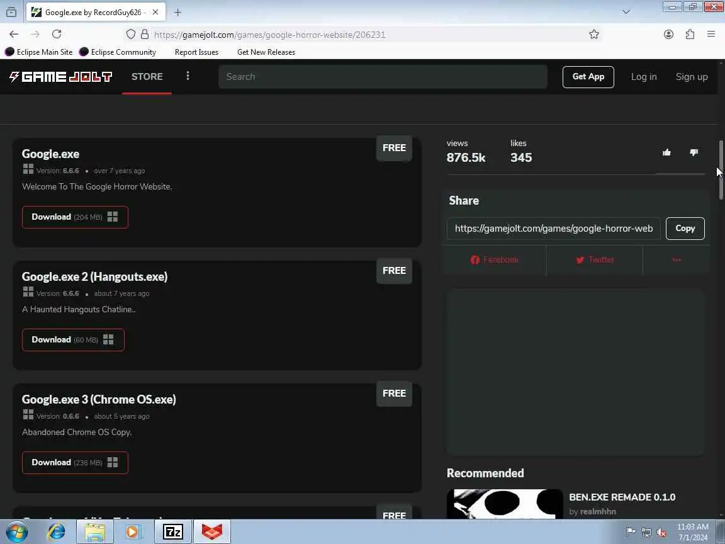The height and width of the screenshot is (544, 725).
Task: Open the Firefox View icon in tab bar
Action: (11, 12)
